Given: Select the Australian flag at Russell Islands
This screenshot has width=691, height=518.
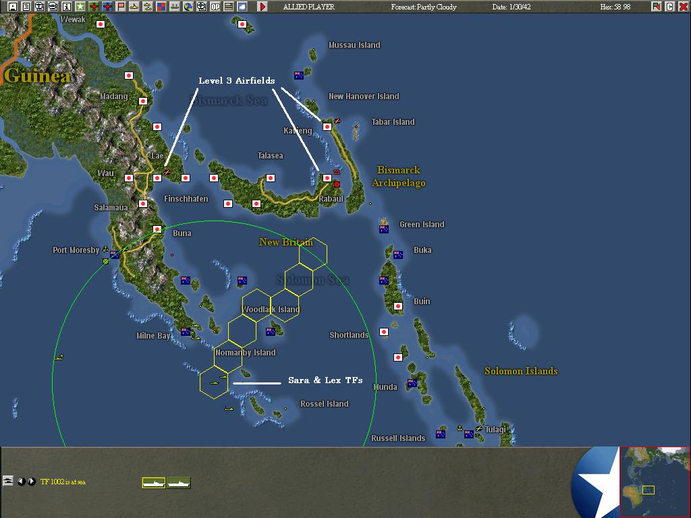Looking at the screenshot, I should [x=440, y=434].
